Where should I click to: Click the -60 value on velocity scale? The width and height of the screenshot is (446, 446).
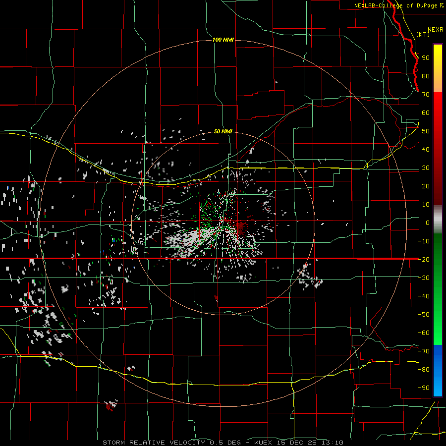tap(424, 333)
